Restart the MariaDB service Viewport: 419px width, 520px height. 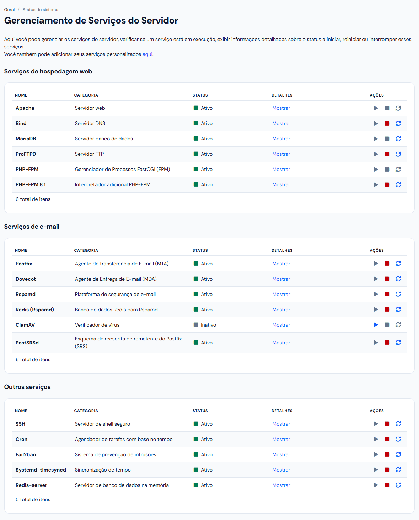pos(398,139)
